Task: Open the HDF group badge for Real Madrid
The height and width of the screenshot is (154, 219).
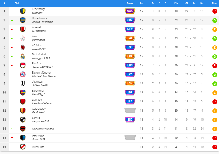Action: [x=130, y=56]
